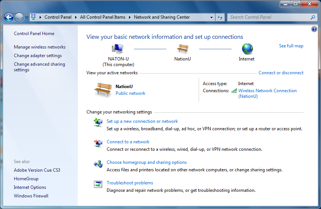Click the Public network link
Screen dimensions: 321x209
pos(130,93)
